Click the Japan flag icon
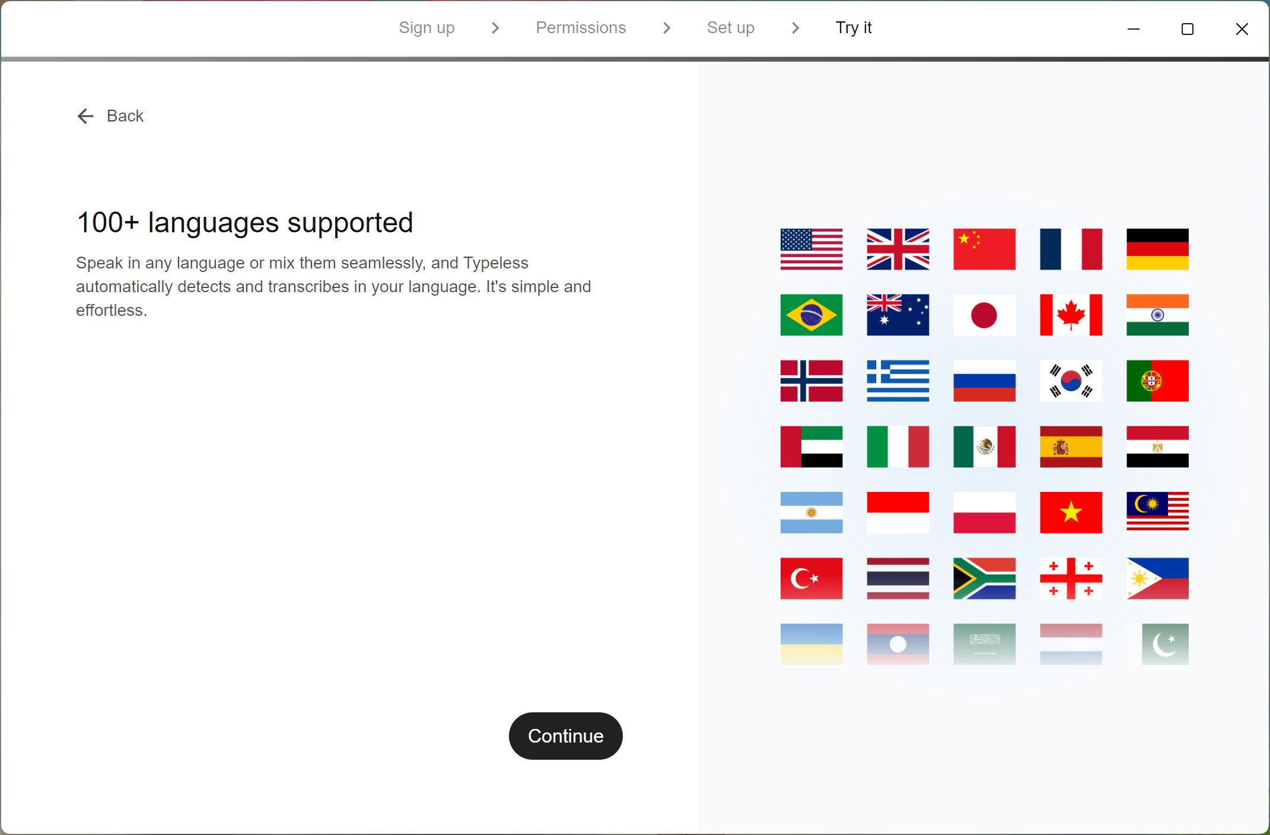Screen dimensions: 1270x835 click(x=984, y=315)
